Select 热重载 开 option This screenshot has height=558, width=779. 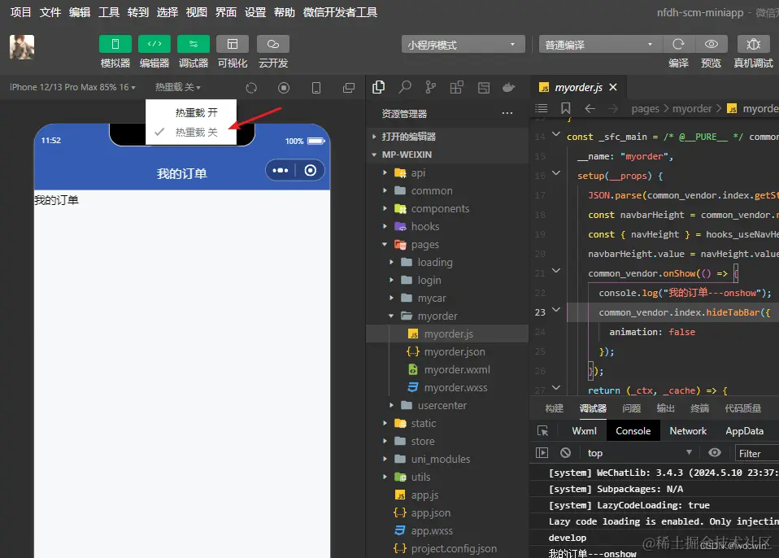[191, 113]
